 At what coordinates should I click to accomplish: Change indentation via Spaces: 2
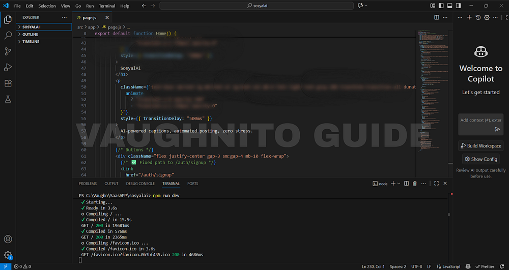click(x=398, y=266)
